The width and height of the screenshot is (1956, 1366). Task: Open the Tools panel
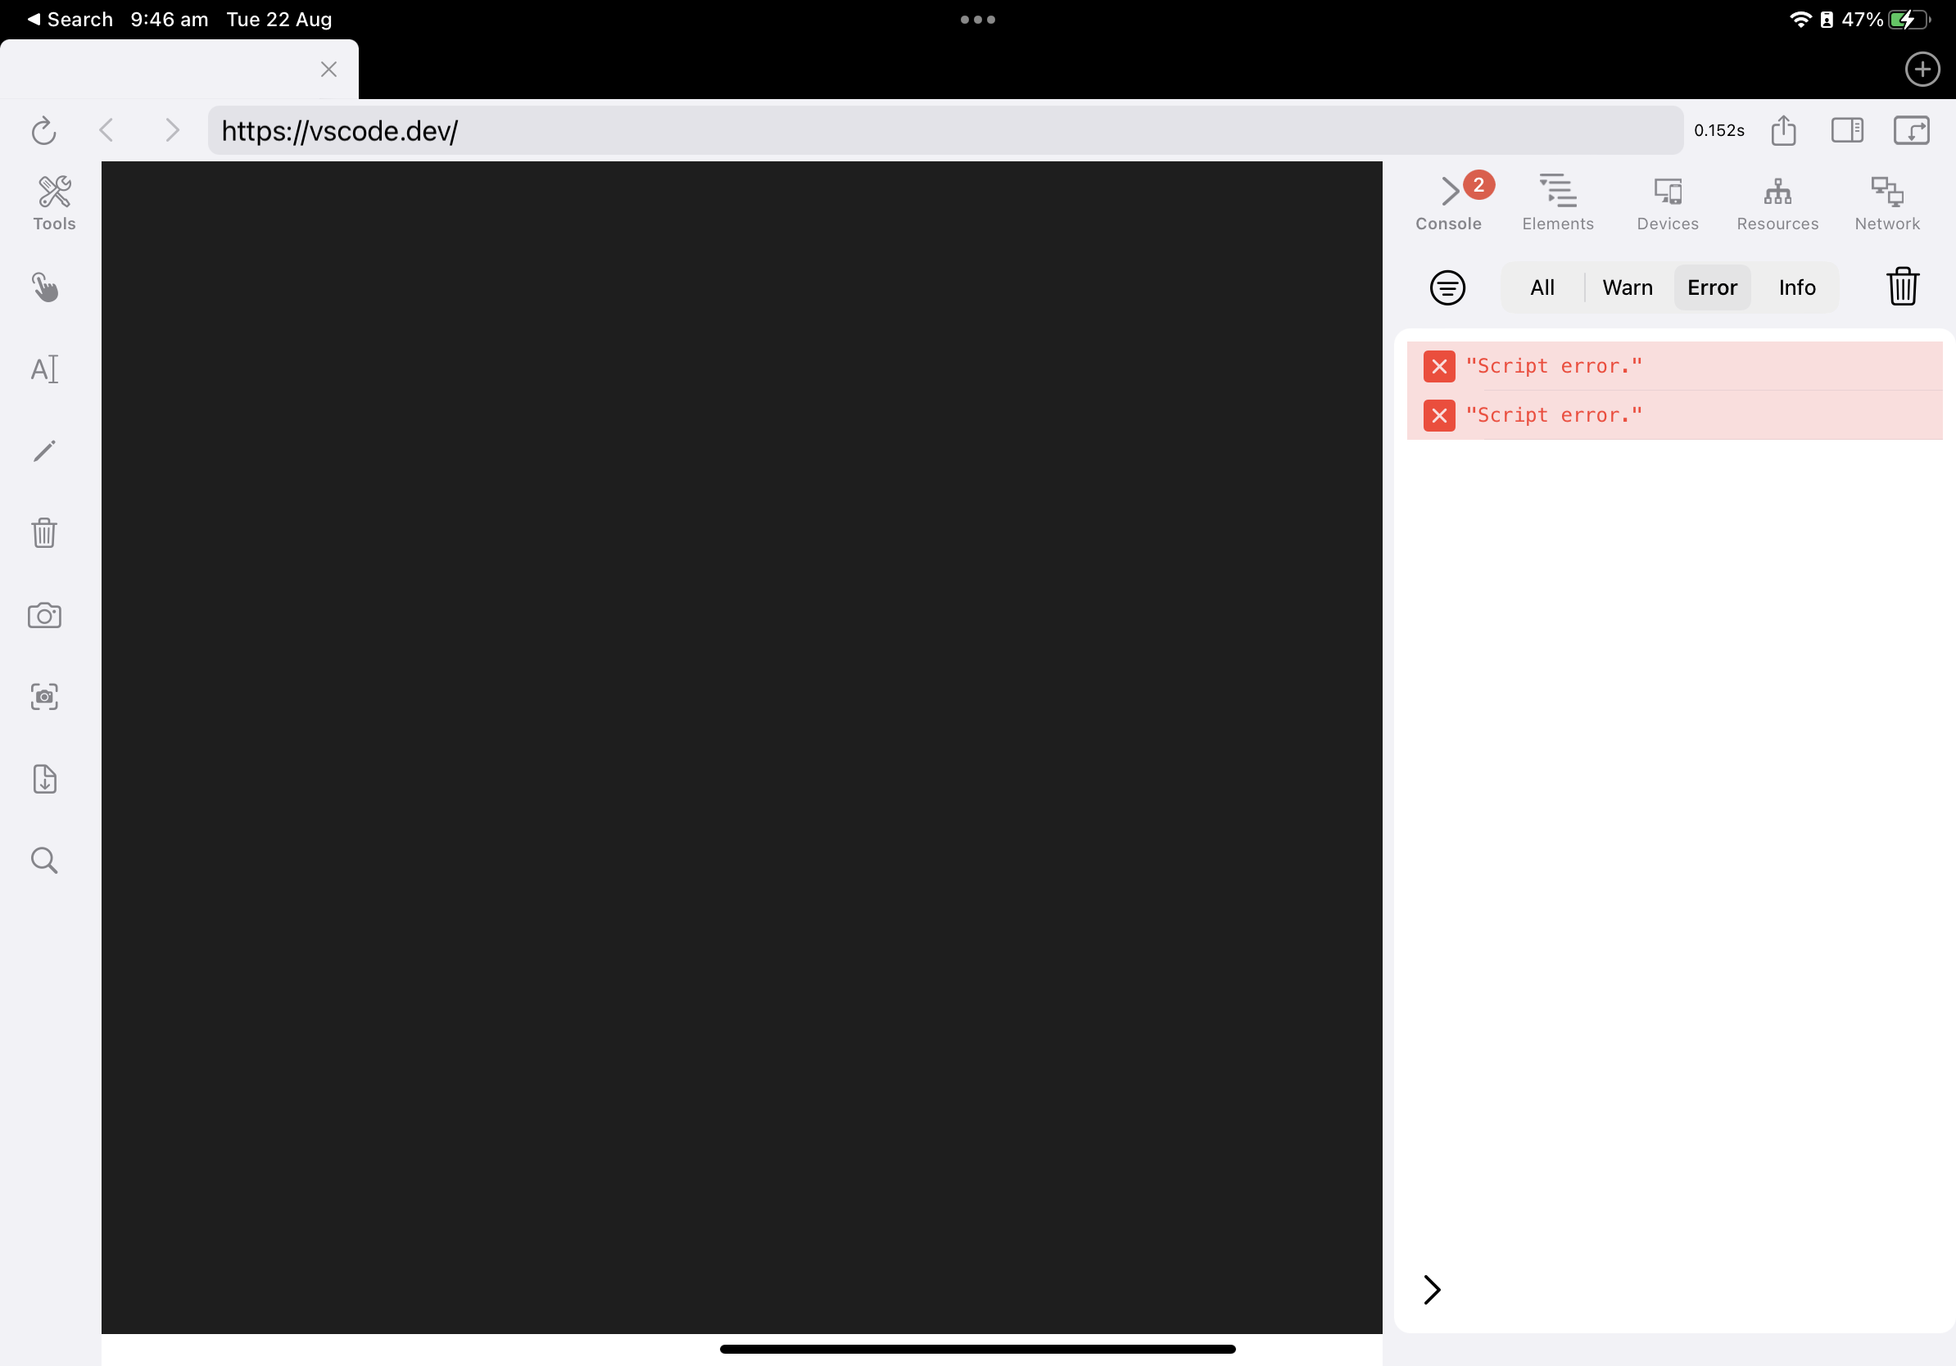54,201
